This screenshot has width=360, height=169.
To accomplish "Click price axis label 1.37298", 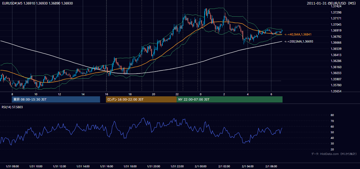I will 336,12.
